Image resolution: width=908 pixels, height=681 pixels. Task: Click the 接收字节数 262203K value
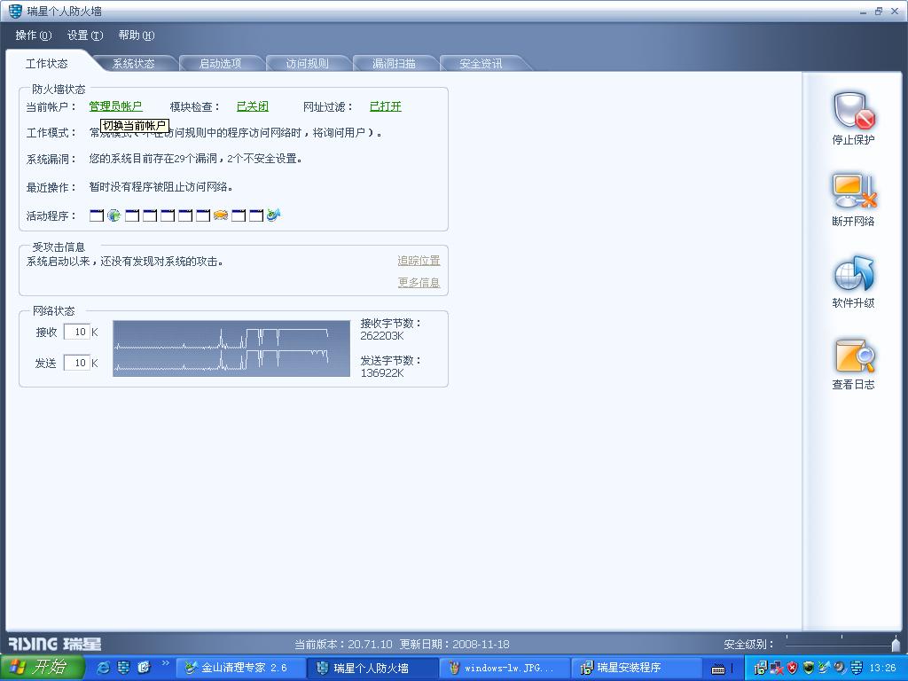point(382,336)
